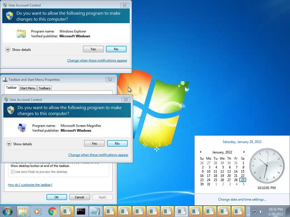This screenshot has height=217, width=290.
Task: Open Windows Explorer from the taskbar
Action: coord(23,211)
